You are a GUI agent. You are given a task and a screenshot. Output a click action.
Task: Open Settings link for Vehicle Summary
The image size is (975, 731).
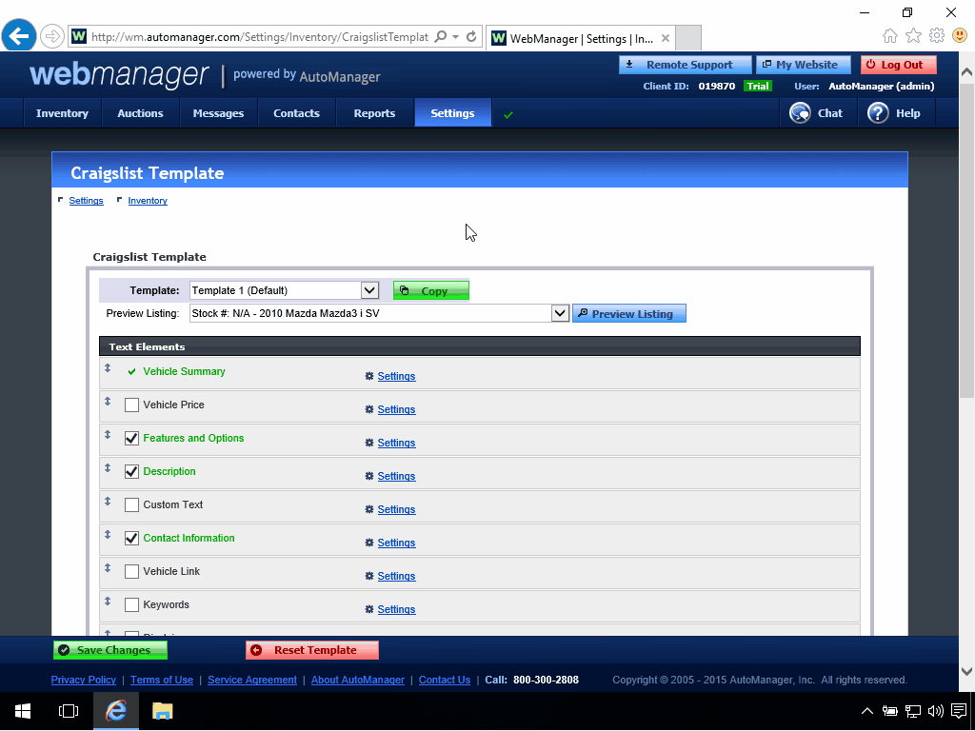(396, 376)
